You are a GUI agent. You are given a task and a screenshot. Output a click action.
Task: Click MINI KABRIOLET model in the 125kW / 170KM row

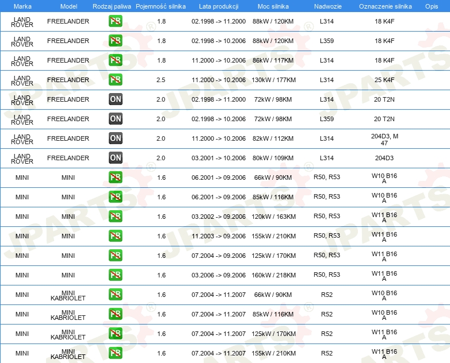click(x=68, y=335)
